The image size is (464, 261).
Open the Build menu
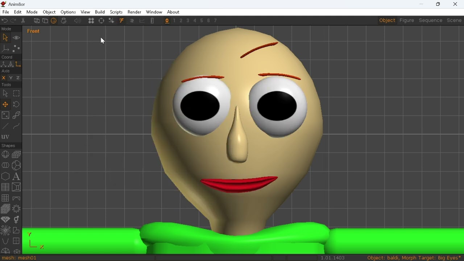[100, 12]
